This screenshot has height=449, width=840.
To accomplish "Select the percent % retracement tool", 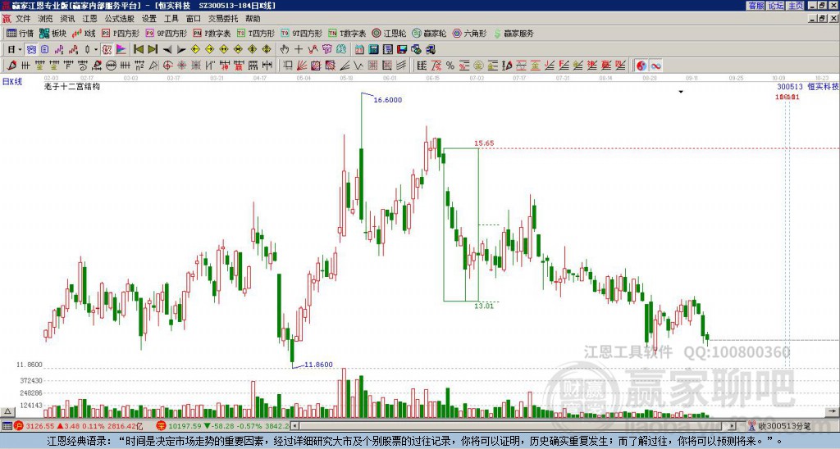I will click(x=450, y=66).
